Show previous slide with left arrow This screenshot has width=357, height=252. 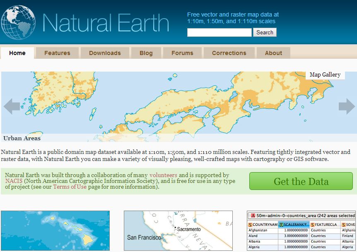(x=12, y=106)
